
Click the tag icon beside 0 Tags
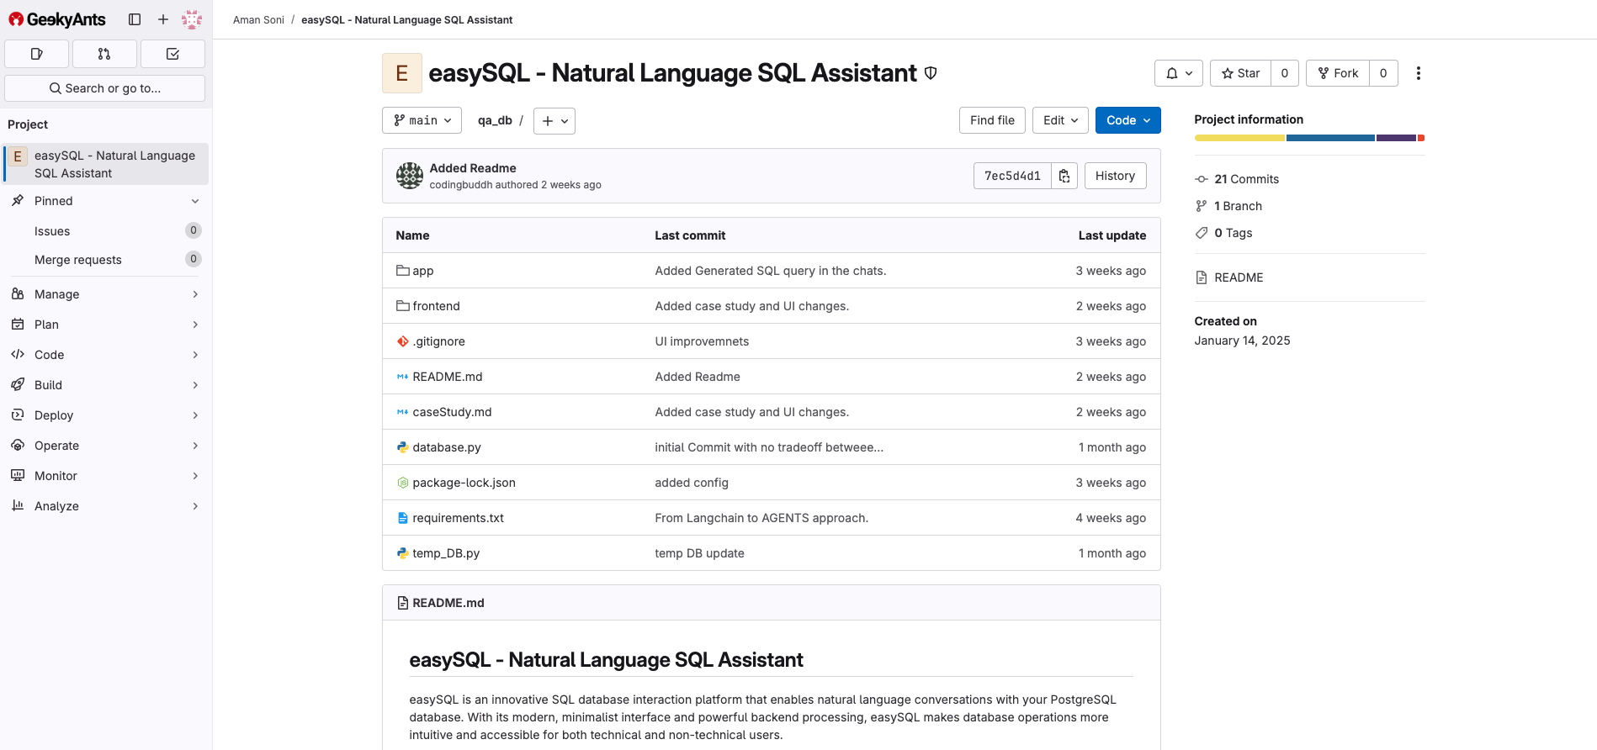pyautogui.click(x=1202, y=233)
